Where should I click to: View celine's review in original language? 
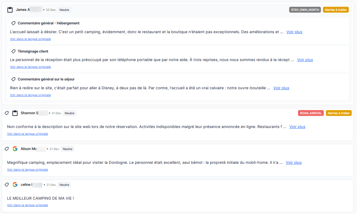point(27,205)
